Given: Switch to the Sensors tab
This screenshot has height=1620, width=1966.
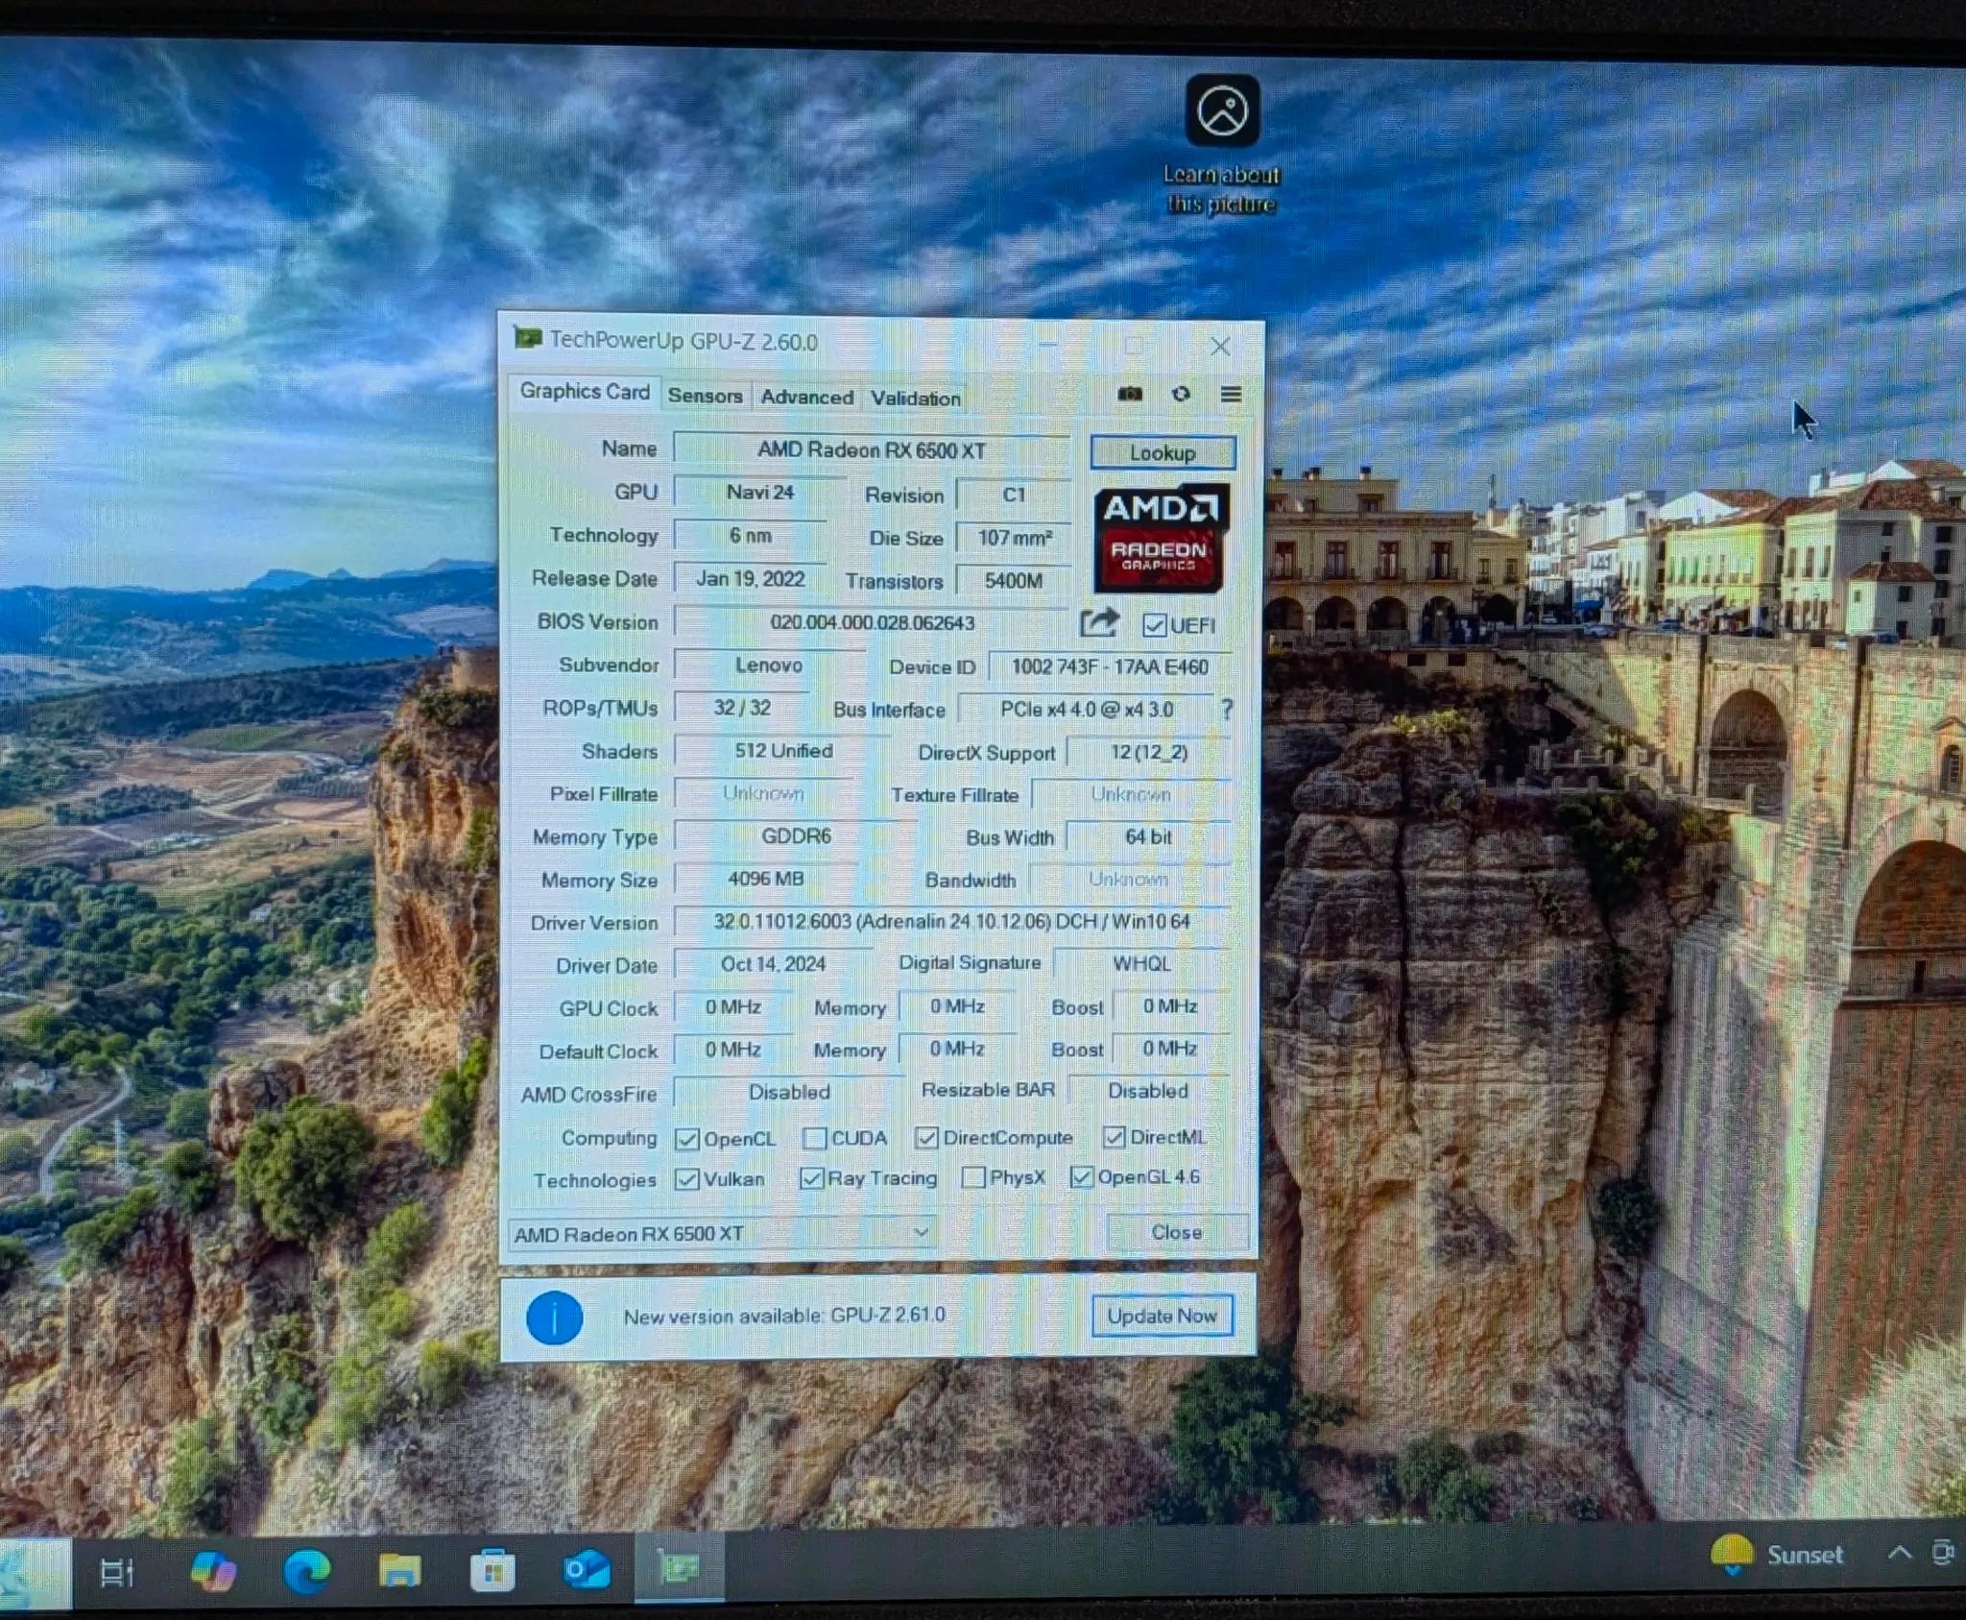Looking at the screenshot, I should click(x=705, y=396).
